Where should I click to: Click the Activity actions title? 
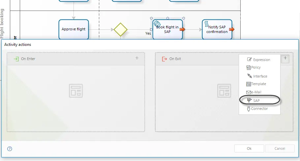coord(17,45)
